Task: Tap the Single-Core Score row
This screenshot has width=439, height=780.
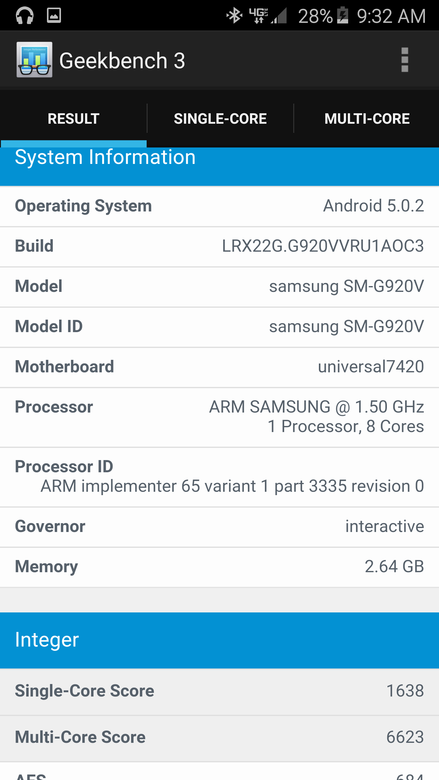Action: pos(220,691)
